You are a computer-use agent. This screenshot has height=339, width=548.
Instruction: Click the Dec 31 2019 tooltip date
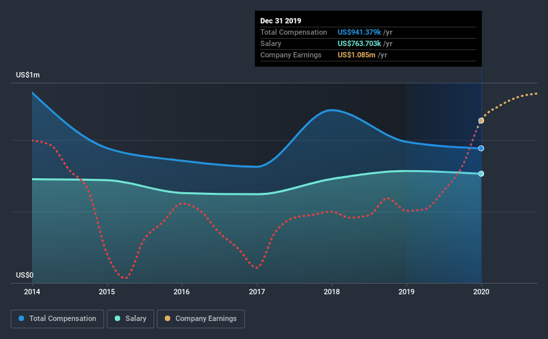click(280, 21)
